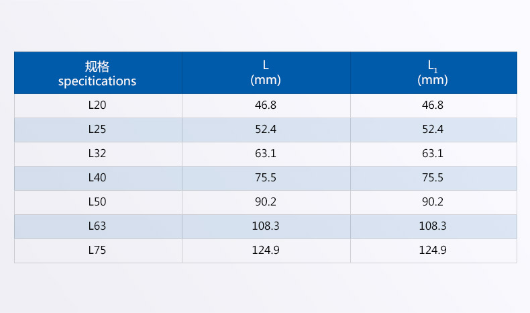This screenshot has width=530, height=313.
Task: Select 124.9 in the L1 column
Action: [x=433, y=251]
